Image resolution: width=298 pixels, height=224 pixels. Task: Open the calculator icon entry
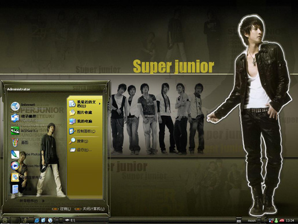[x=15, y=189]
